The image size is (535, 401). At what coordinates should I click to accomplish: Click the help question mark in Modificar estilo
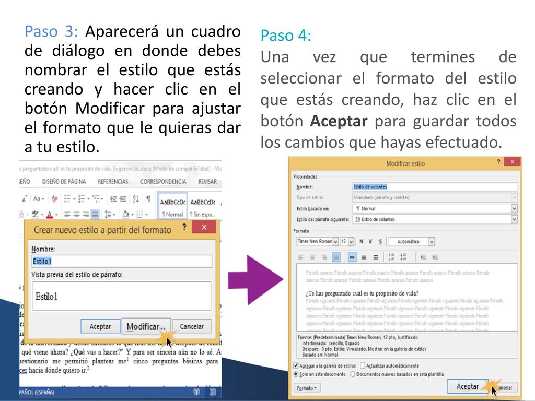(x=498, y=162)
